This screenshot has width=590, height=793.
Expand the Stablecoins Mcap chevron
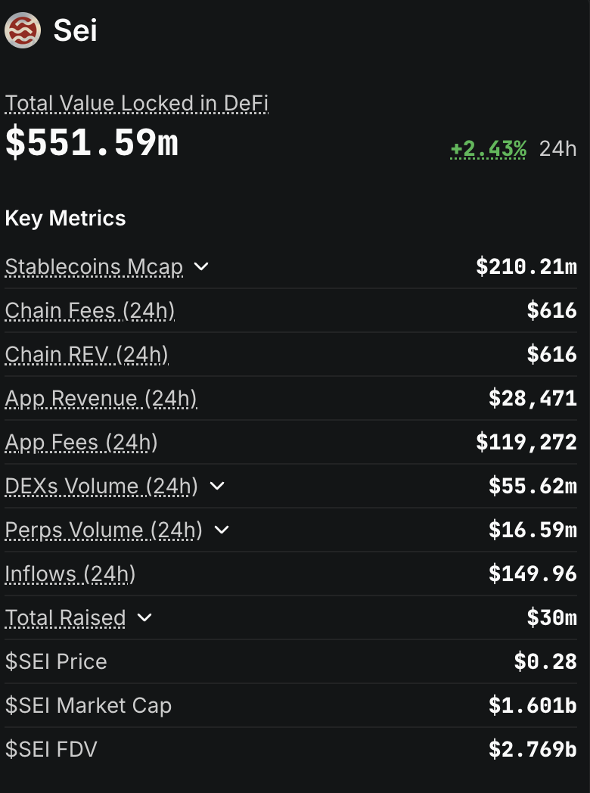201,266
